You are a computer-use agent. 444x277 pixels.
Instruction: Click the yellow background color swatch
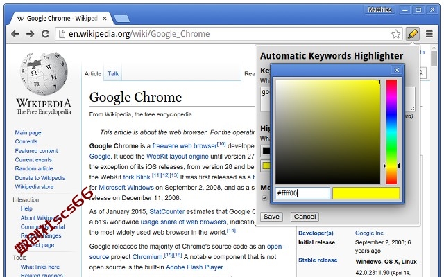point(266,166)
